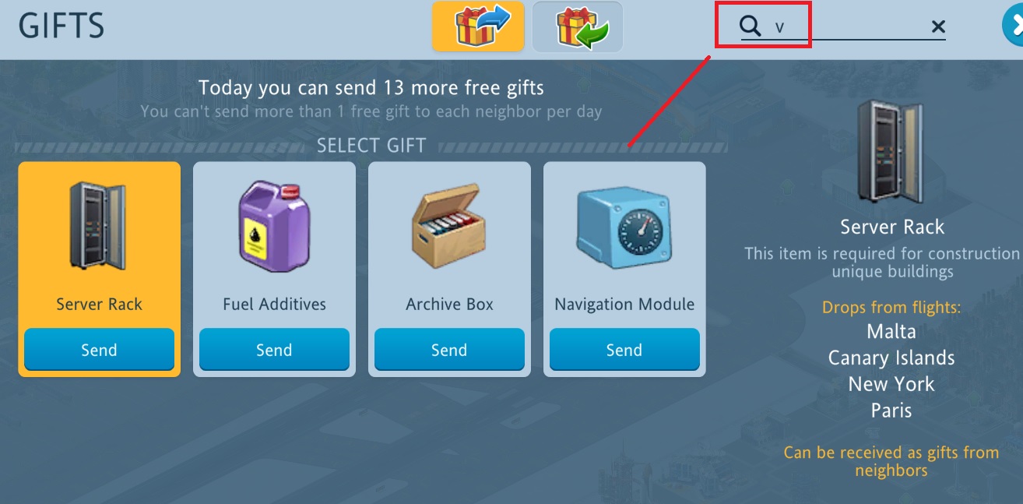The image size is (1023, 504).
Task: Send the Archive Box gift
Action: (x=449, y=350)
